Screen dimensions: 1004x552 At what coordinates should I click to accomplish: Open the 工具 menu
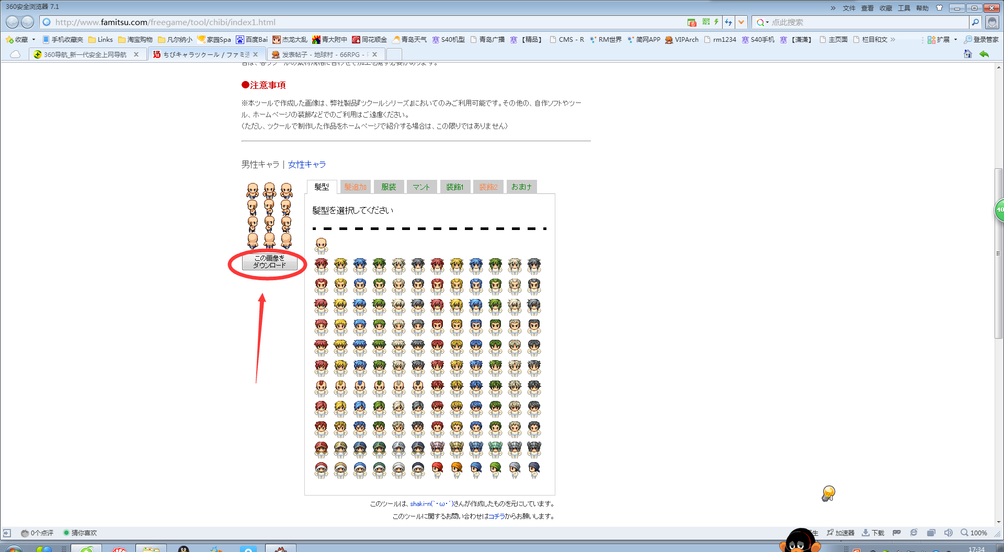click(x=904, y=8)
